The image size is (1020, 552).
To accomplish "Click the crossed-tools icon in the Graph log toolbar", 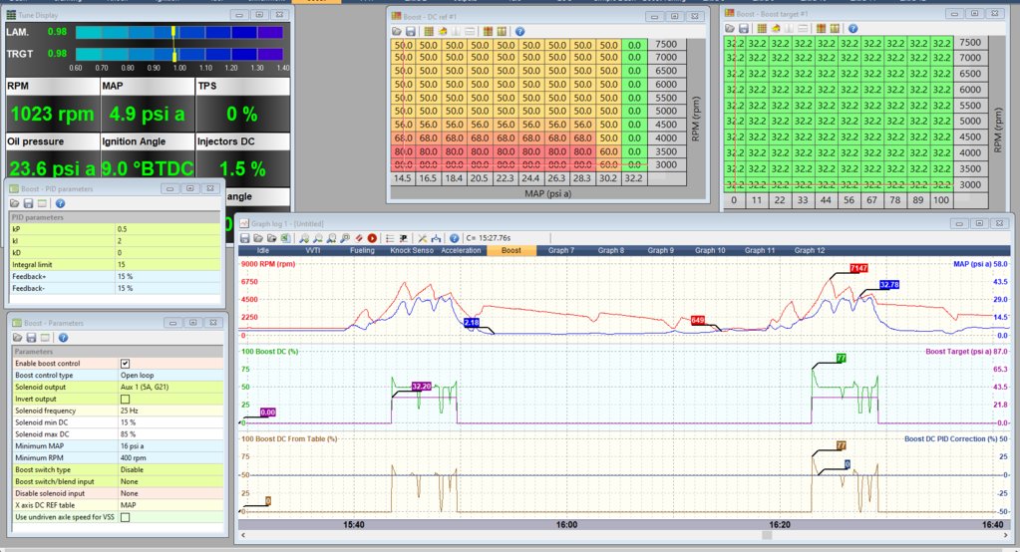I will [x=422, y=238].
